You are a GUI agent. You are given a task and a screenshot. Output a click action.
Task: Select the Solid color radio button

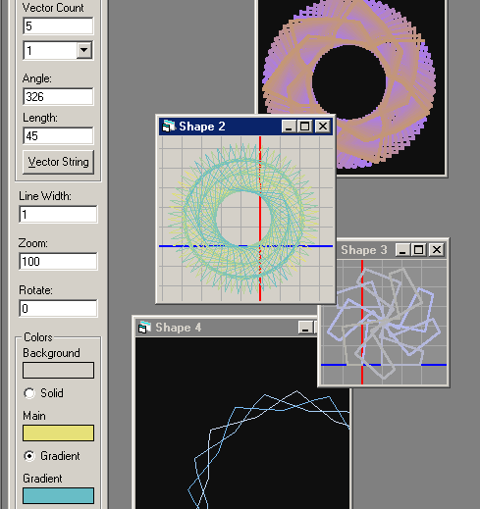(x=29, y=393)
